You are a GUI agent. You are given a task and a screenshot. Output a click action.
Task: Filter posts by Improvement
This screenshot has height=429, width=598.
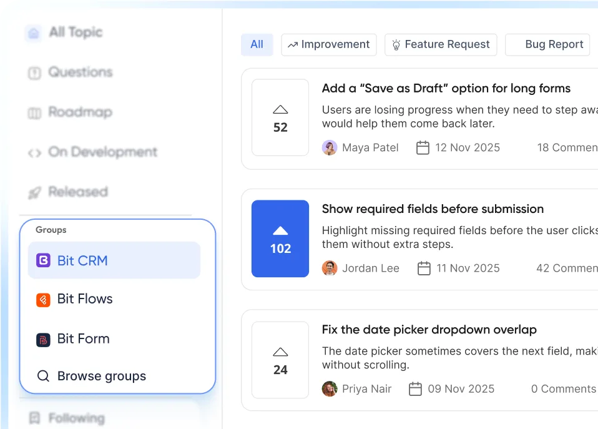click(329, 45)
